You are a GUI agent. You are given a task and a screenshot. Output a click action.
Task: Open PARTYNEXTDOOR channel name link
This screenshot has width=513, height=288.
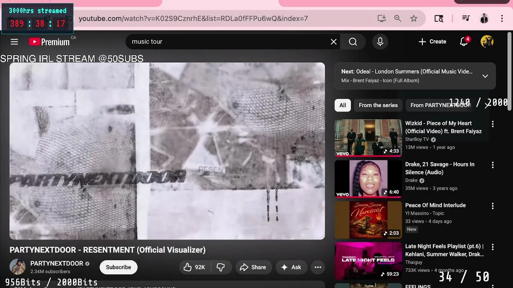(x=57, y=263)
